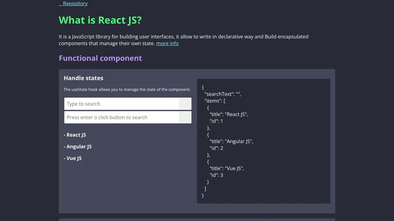Click the button beside the press-enter search field
Image resolution: width=394 pixels, height=221 pixels.
pos(185,117)
